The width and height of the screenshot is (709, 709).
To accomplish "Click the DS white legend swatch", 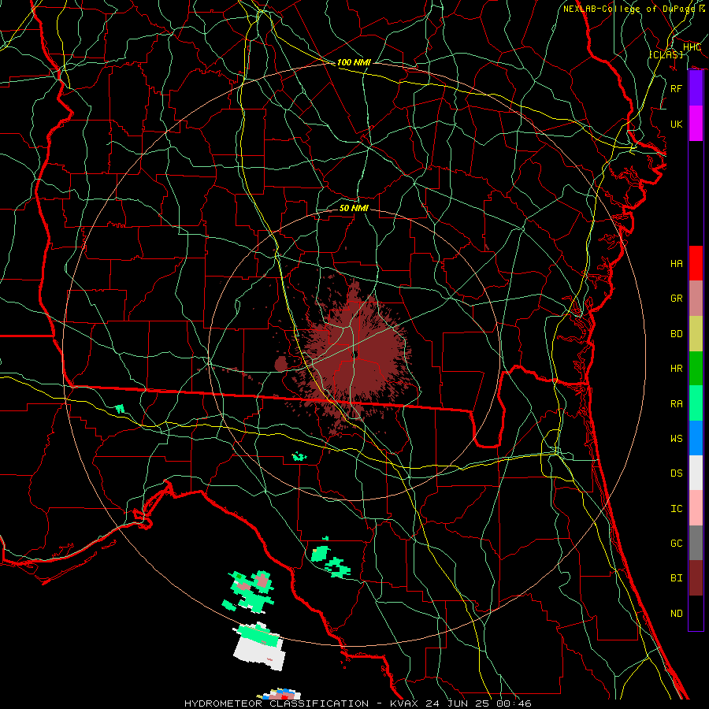I will pos(696,473).
